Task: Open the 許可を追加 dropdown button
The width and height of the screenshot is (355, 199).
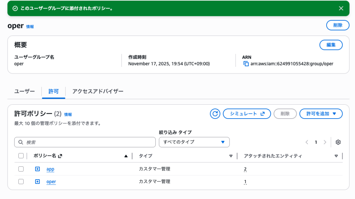Action: coord(321,114)
